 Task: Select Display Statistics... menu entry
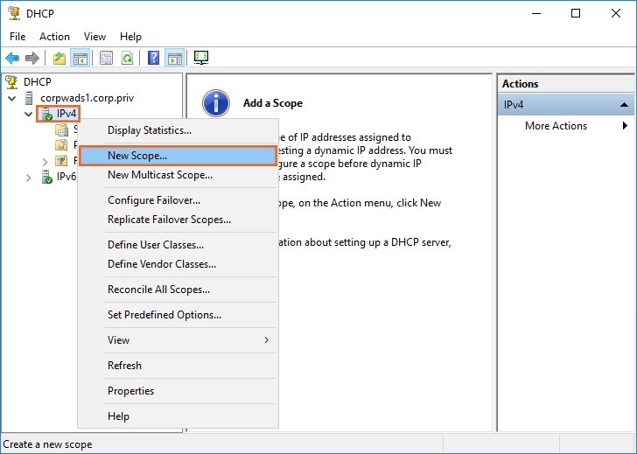pyautogui.click(x=150, y=130)
